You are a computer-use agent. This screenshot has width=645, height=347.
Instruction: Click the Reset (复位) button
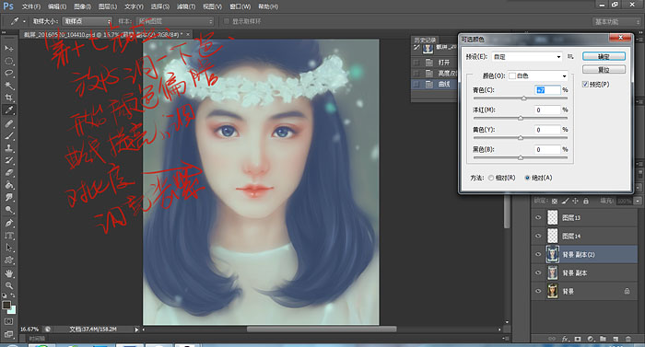[604, 69]
